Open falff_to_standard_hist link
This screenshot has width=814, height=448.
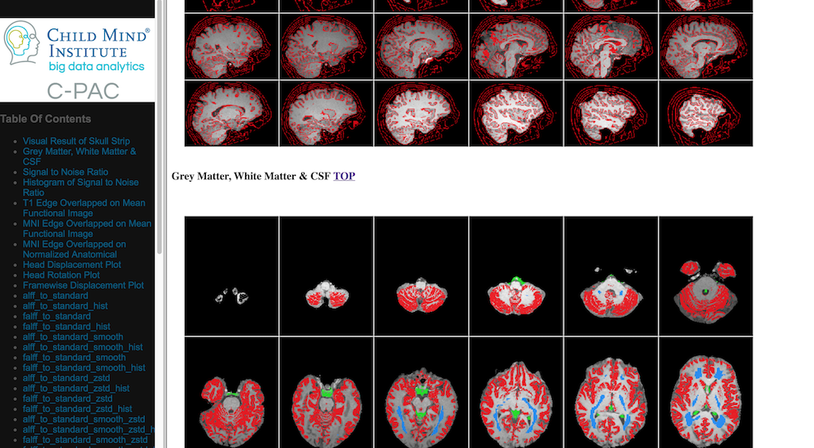click(67, 327)
